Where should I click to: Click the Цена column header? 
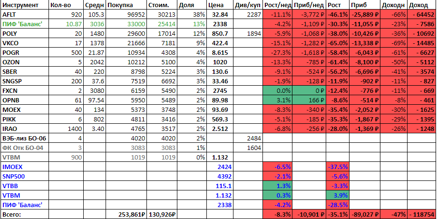(220, 5)
